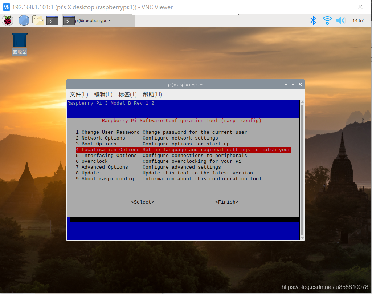
Task: Select the 回收站 trash desktop icon
Action: [20, 44]
